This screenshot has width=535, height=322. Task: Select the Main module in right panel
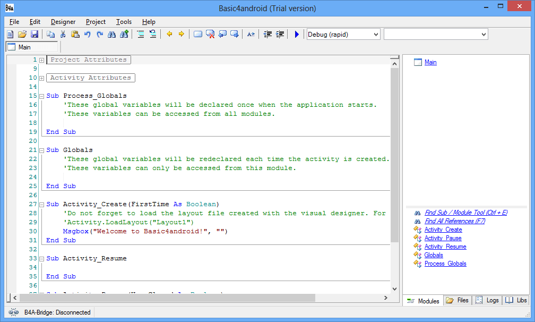[430, 62]
